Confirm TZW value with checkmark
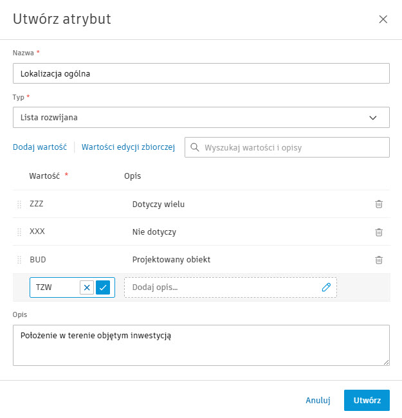The width and height of the screenshot is (402, 418). [103, 287]
